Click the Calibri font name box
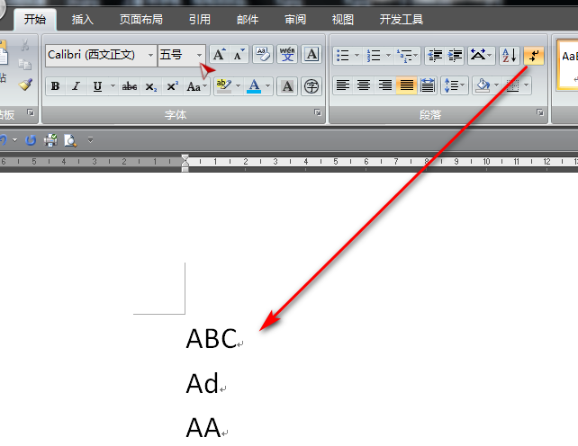Viewport: 578px width, 446px height. pyautogui.click(x=95, y=55)
